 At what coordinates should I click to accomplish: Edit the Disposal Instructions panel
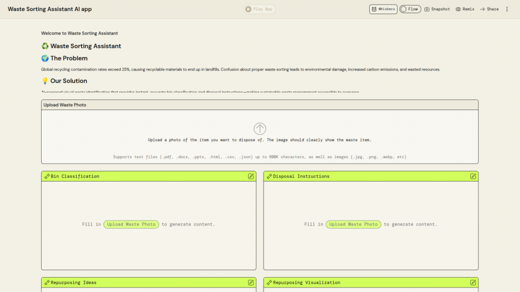[x=473, y=176]
